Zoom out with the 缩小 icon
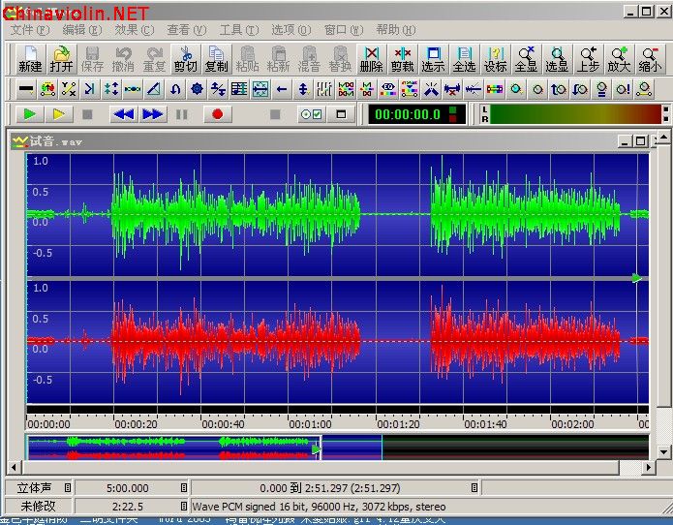The image size is (673, 525). pyautogui.click(x=650, y=59)
